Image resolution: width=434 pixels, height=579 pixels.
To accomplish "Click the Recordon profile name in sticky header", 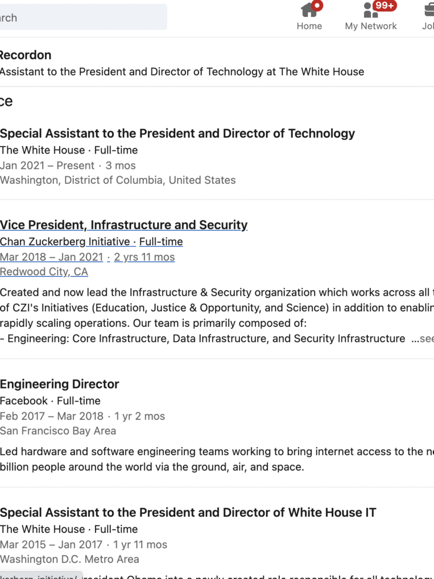I will 25,55.
